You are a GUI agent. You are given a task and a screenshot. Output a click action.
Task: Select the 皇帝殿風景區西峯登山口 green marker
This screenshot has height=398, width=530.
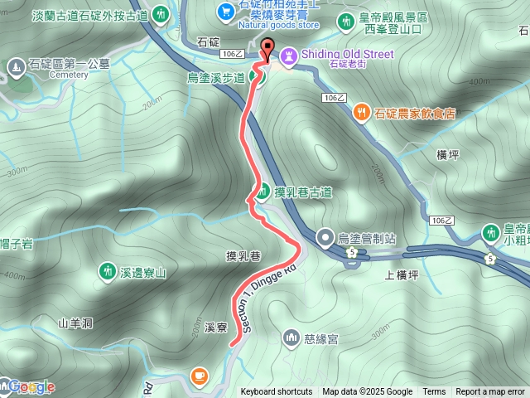[345, 22]
